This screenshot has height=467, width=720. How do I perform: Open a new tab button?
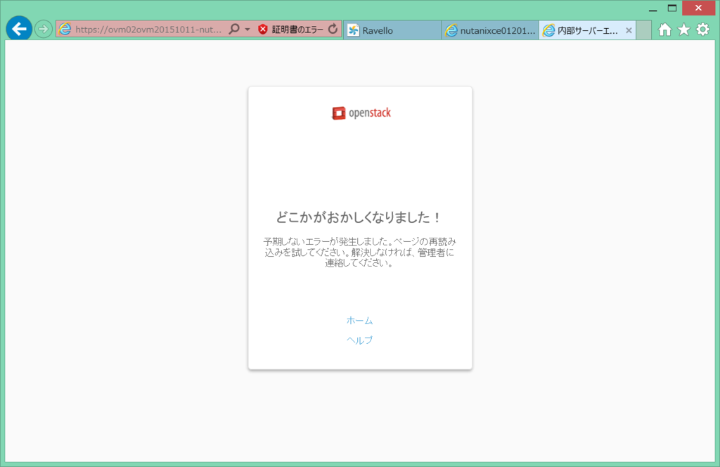(x=644, y=30)
